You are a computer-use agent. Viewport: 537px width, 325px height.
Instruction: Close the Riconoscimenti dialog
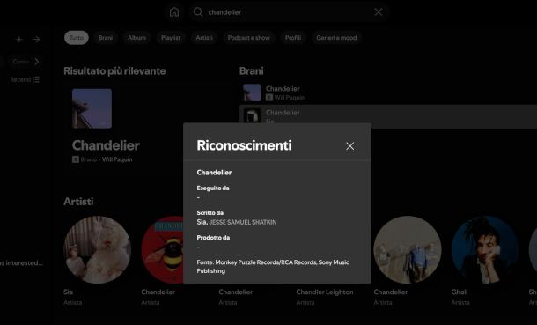pyautogui.click(x=349, y=146)
